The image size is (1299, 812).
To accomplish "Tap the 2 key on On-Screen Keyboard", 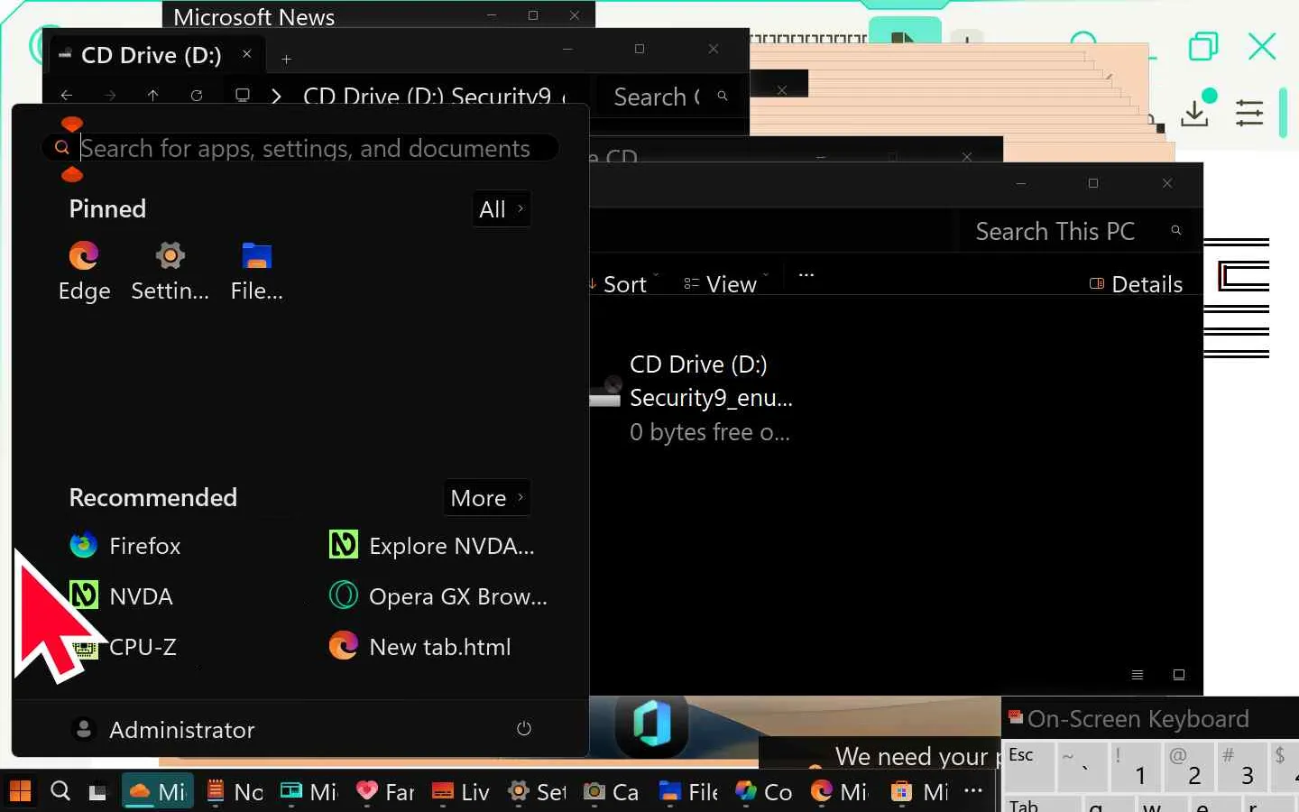I will 1188,765.
